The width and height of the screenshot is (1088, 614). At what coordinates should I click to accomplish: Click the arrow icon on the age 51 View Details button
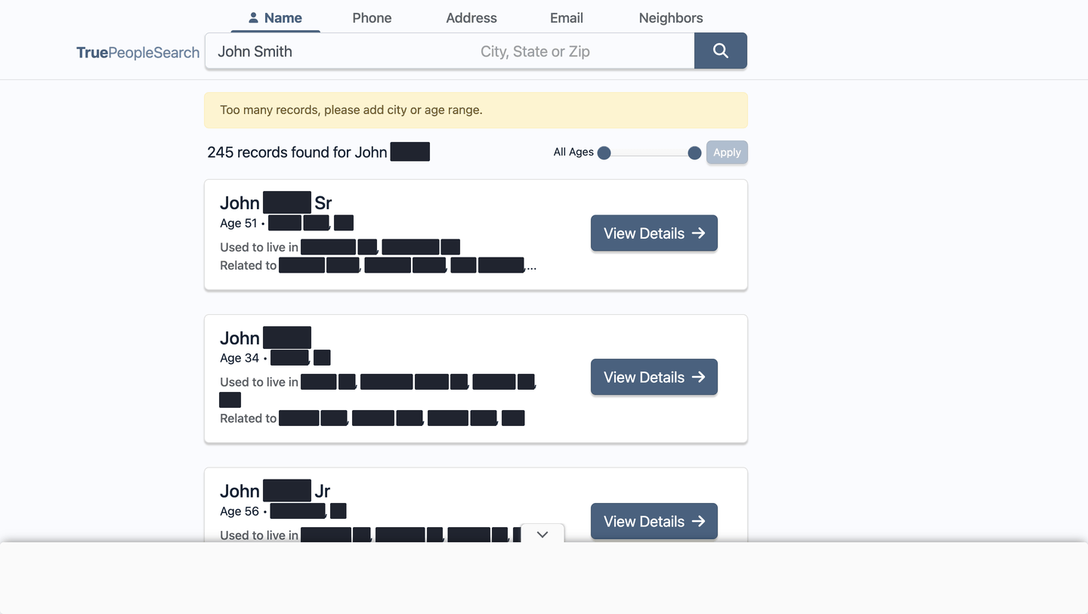pyautogui.click(x=698, y=233)
